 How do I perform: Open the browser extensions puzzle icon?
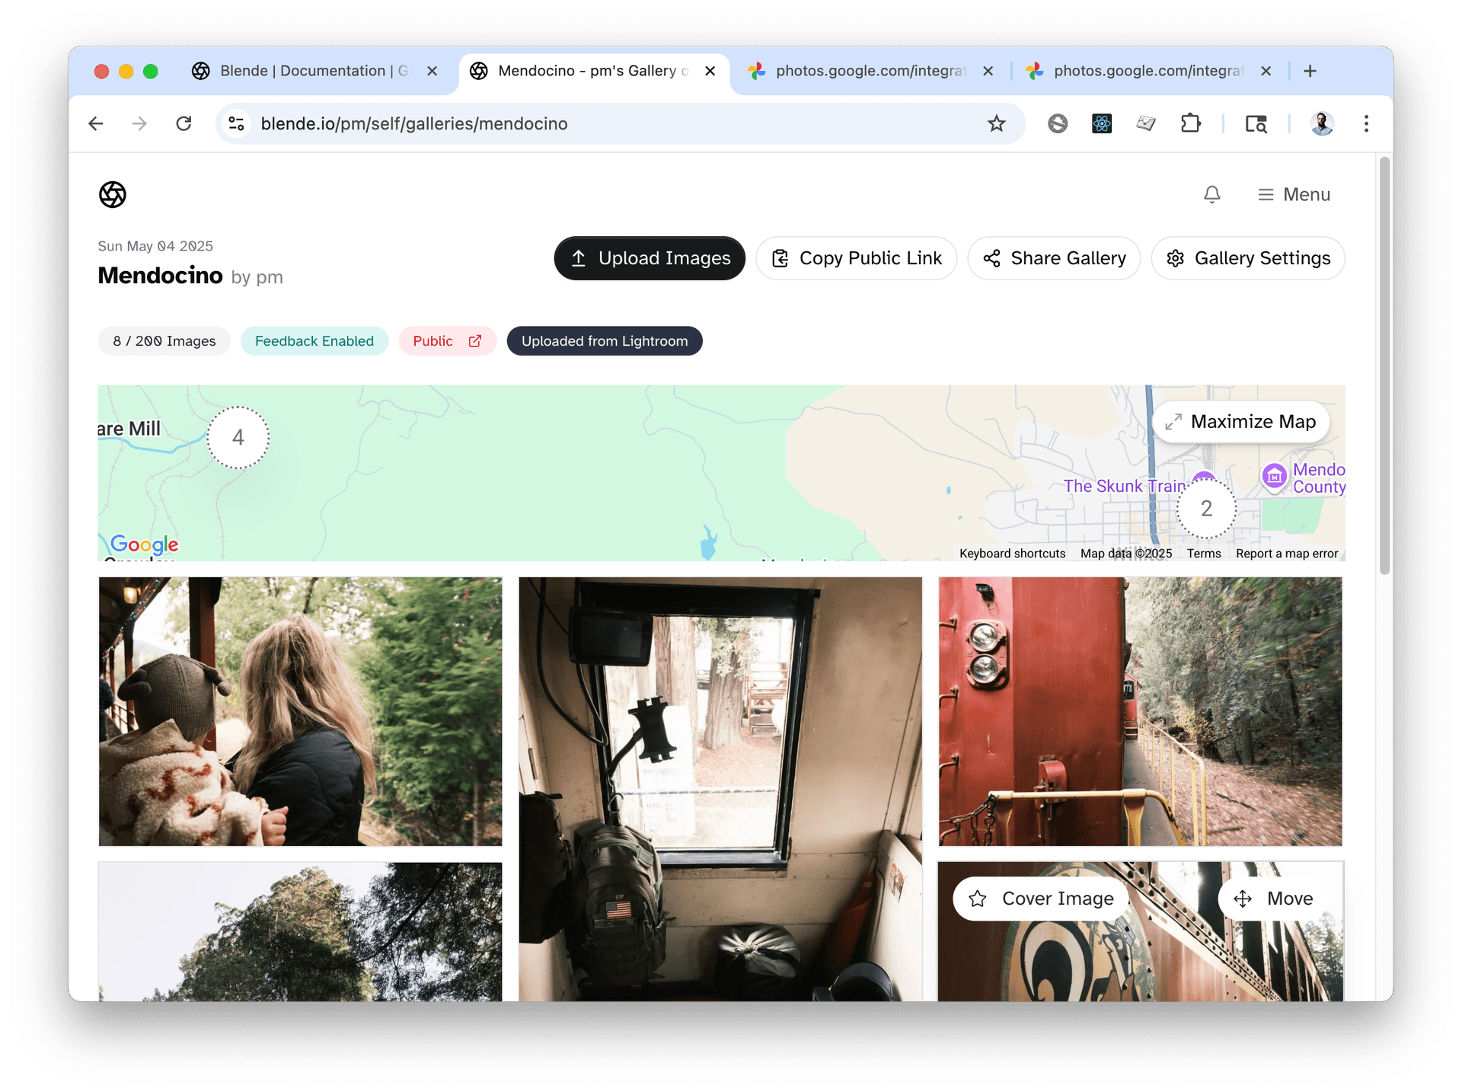pyautogui.click(x=1190, y=123)
